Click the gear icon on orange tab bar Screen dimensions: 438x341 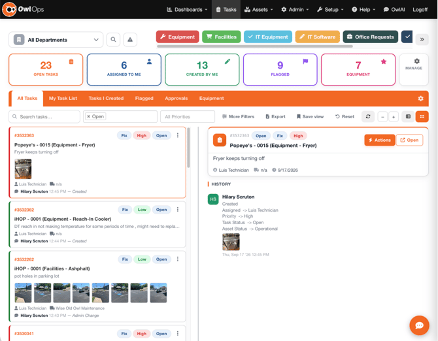coord(421,99)
